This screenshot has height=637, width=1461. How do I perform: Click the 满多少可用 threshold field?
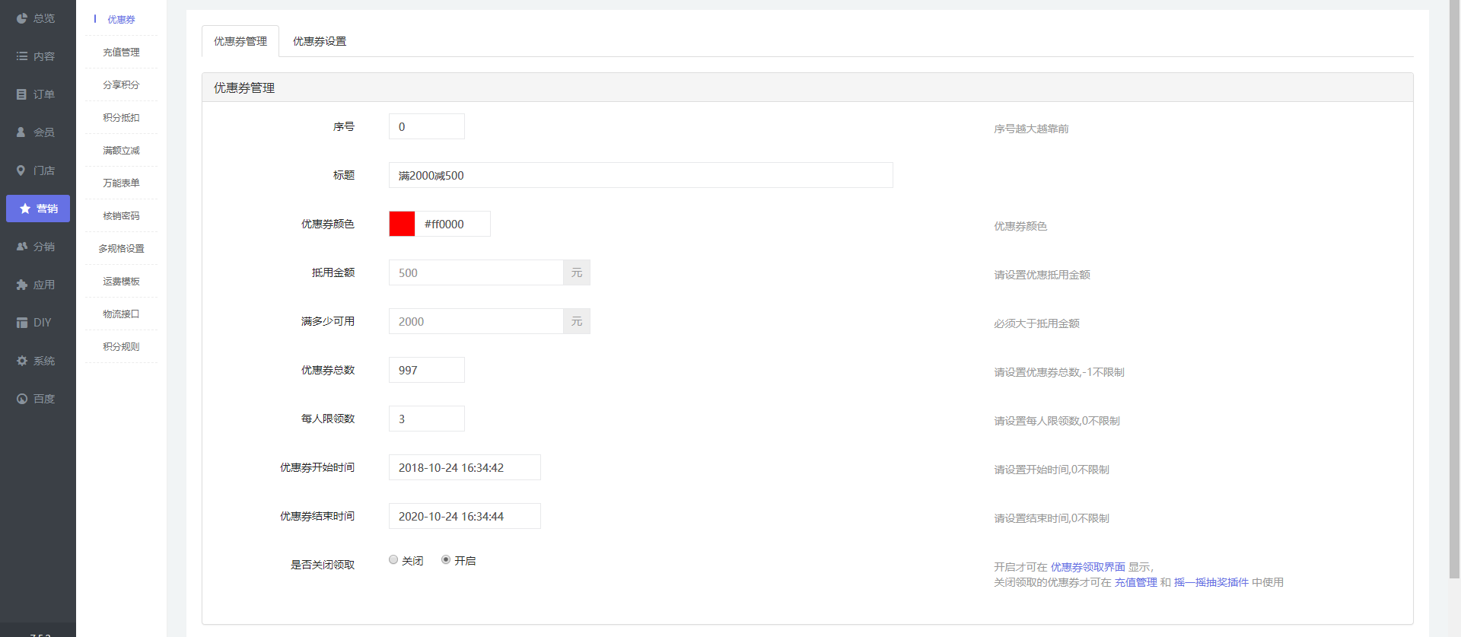476,321
